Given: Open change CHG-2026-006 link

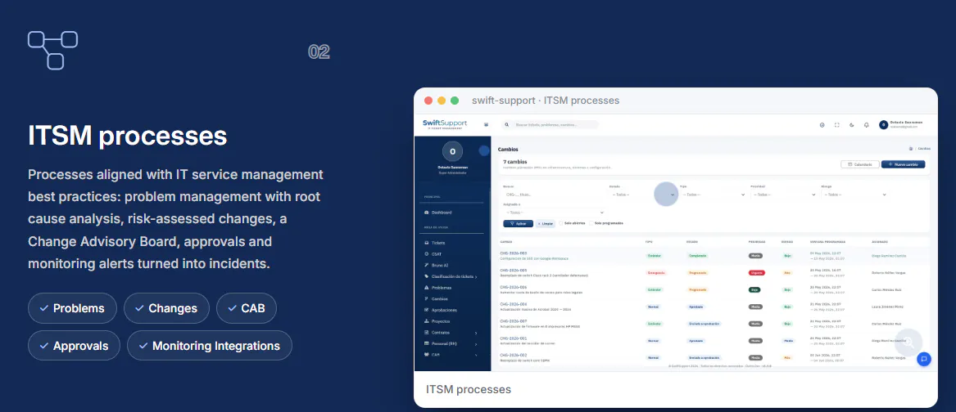Looking at the screenshot, I should click(514, 287).
